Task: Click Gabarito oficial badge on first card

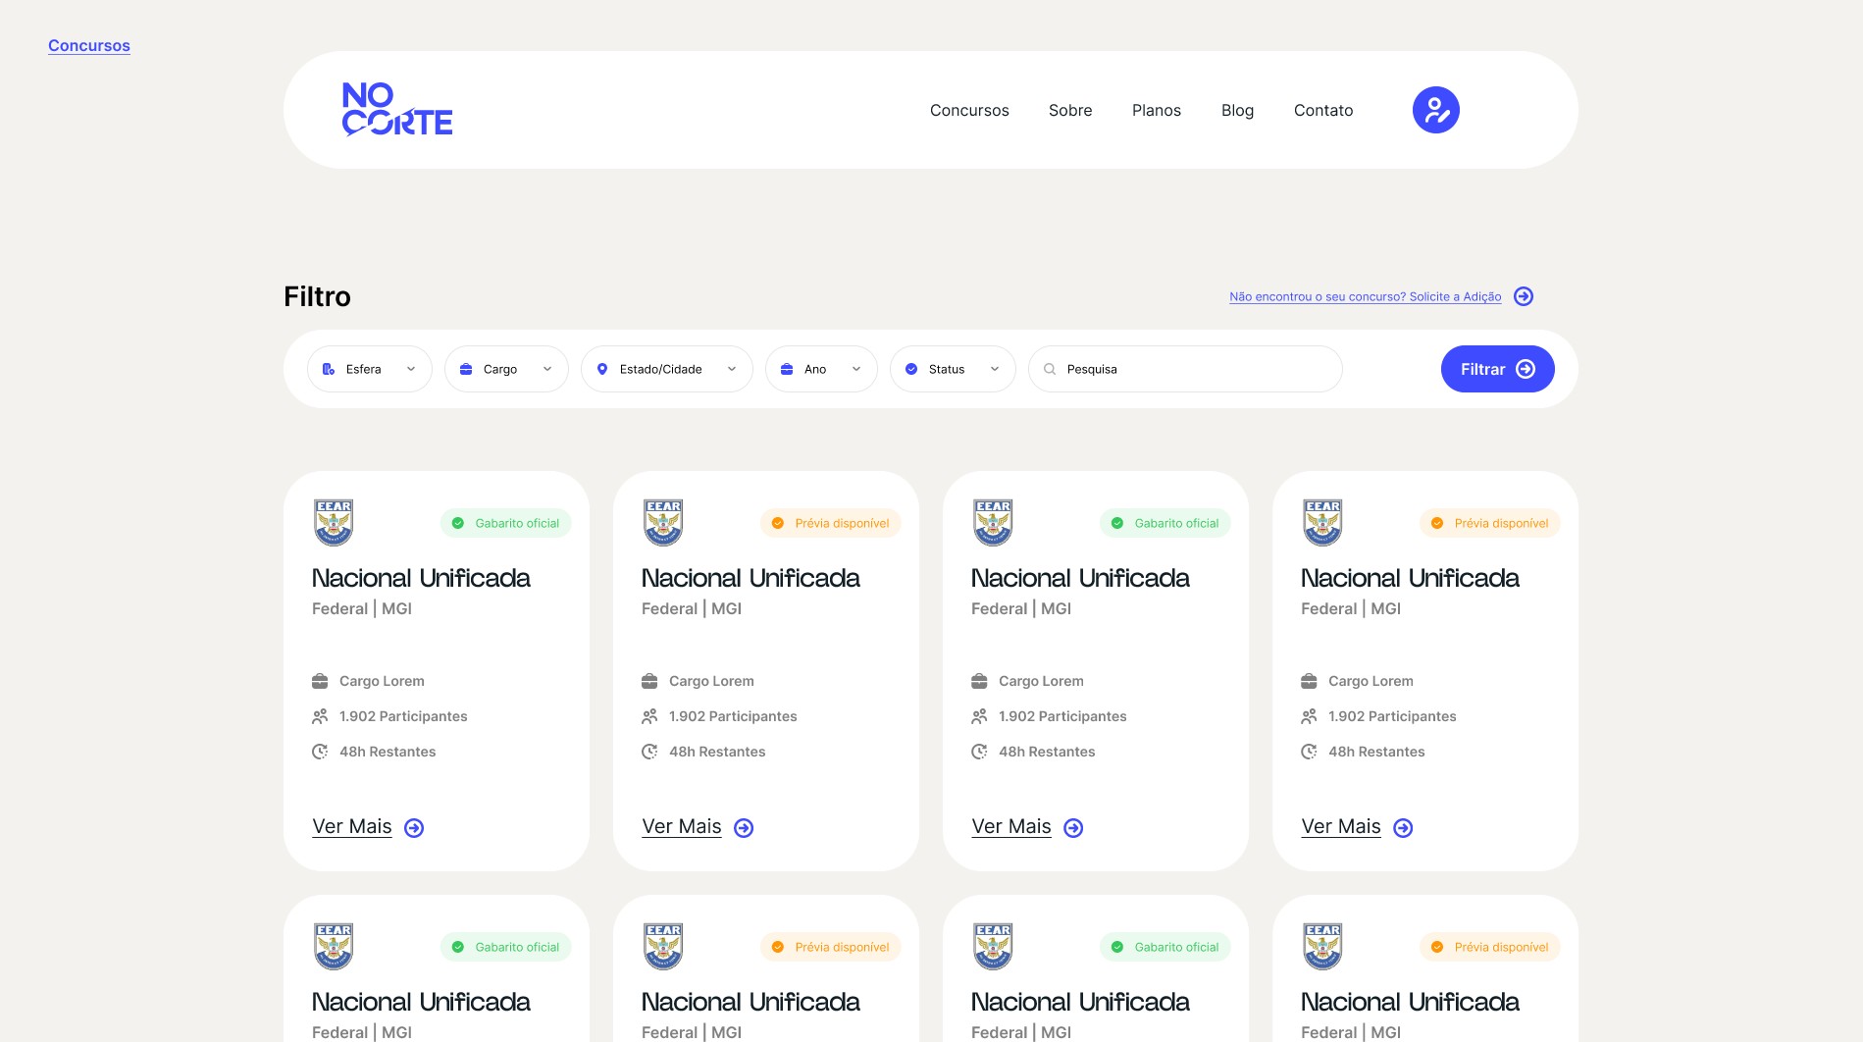Action: coord(506,523)
